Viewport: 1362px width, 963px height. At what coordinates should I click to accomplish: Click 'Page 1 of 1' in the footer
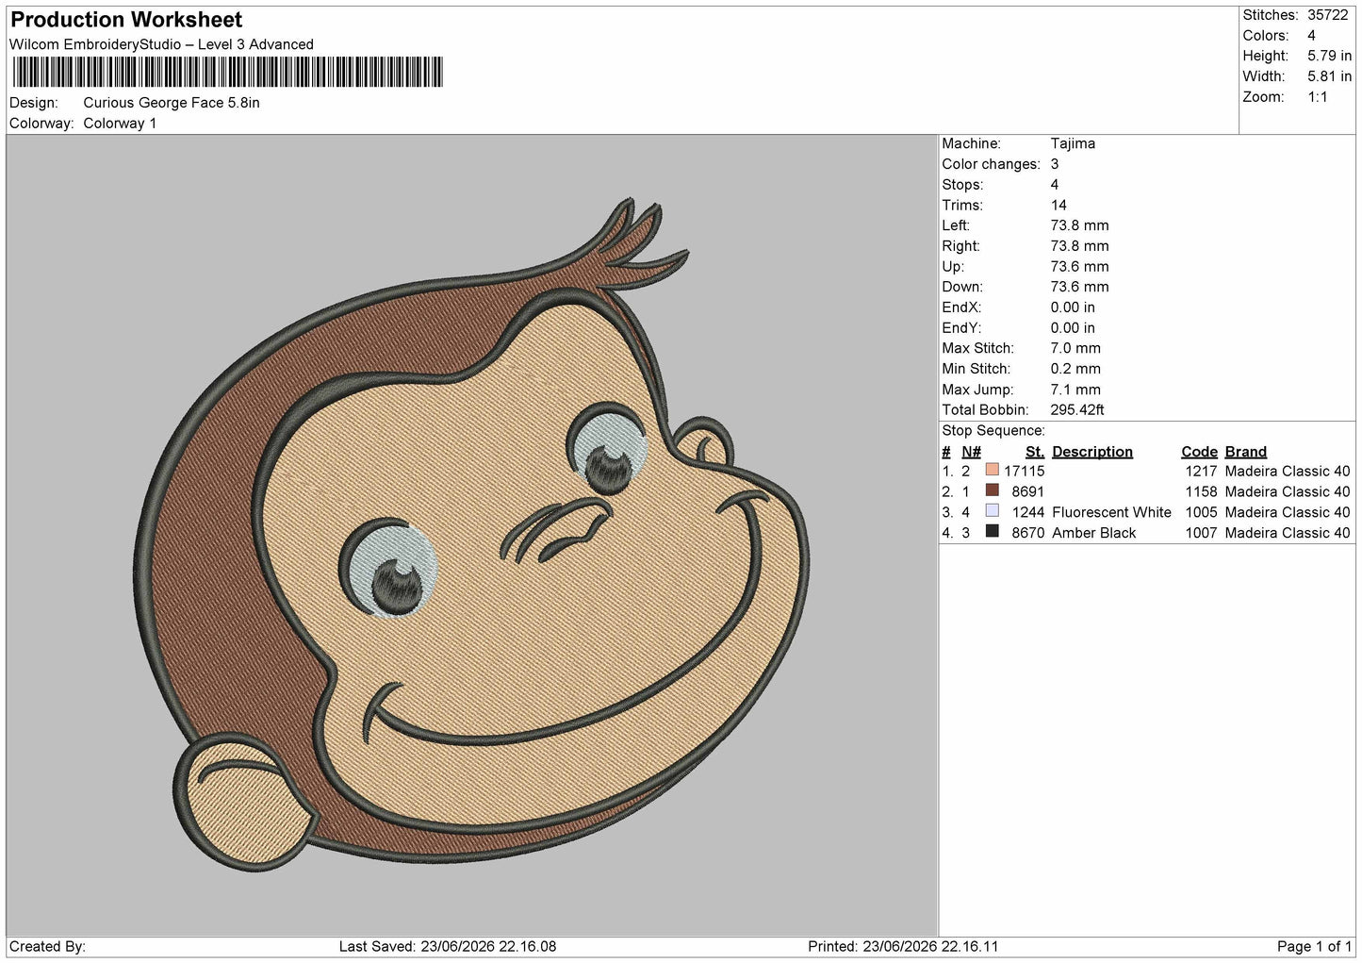1315,947
